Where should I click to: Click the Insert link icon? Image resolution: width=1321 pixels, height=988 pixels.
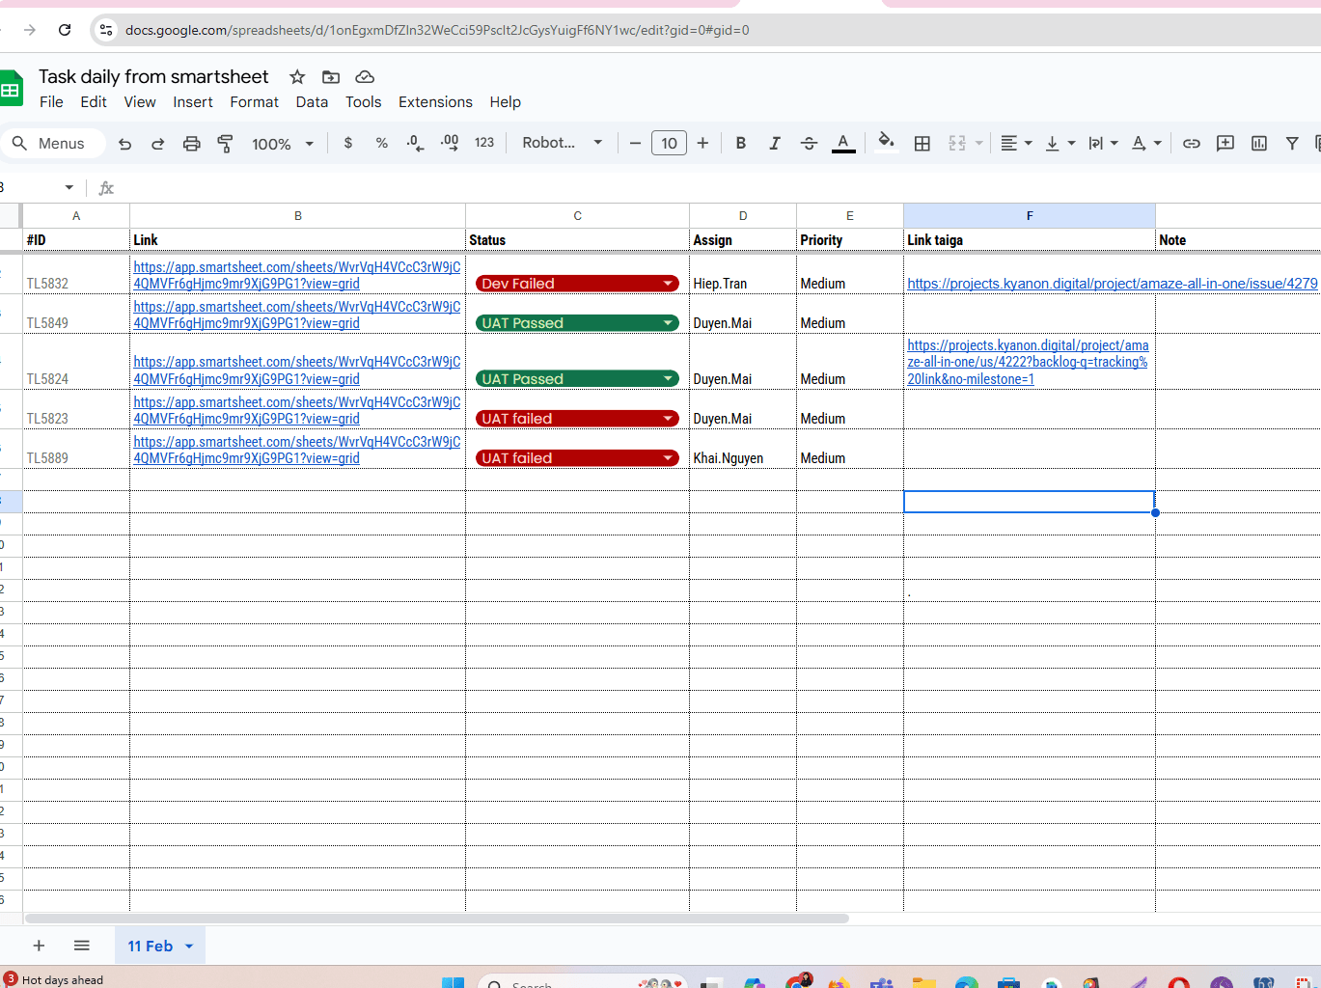1192,144
